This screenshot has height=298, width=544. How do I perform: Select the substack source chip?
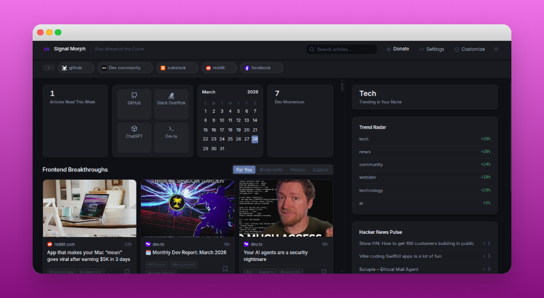177,67
